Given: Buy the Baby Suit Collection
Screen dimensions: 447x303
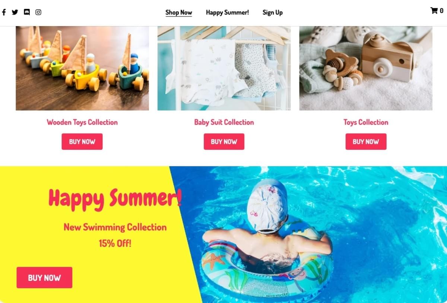Looking at the screenshot, I should pos(224,142).
